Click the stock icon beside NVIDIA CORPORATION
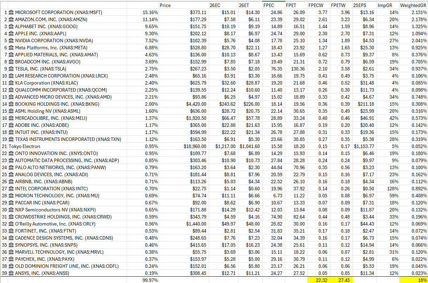 tap(11, 41)
